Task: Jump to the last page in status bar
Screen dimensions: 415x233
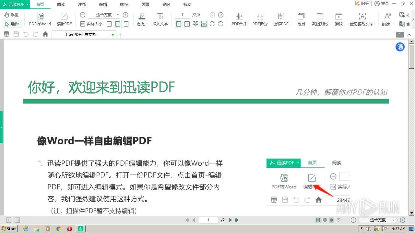Action: click(237, 220)
